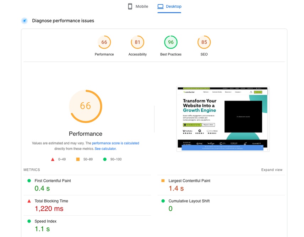Click the desktop laptop icon
Image resolution: width=304 pixels, height=237 pixels.
point(160,6)
